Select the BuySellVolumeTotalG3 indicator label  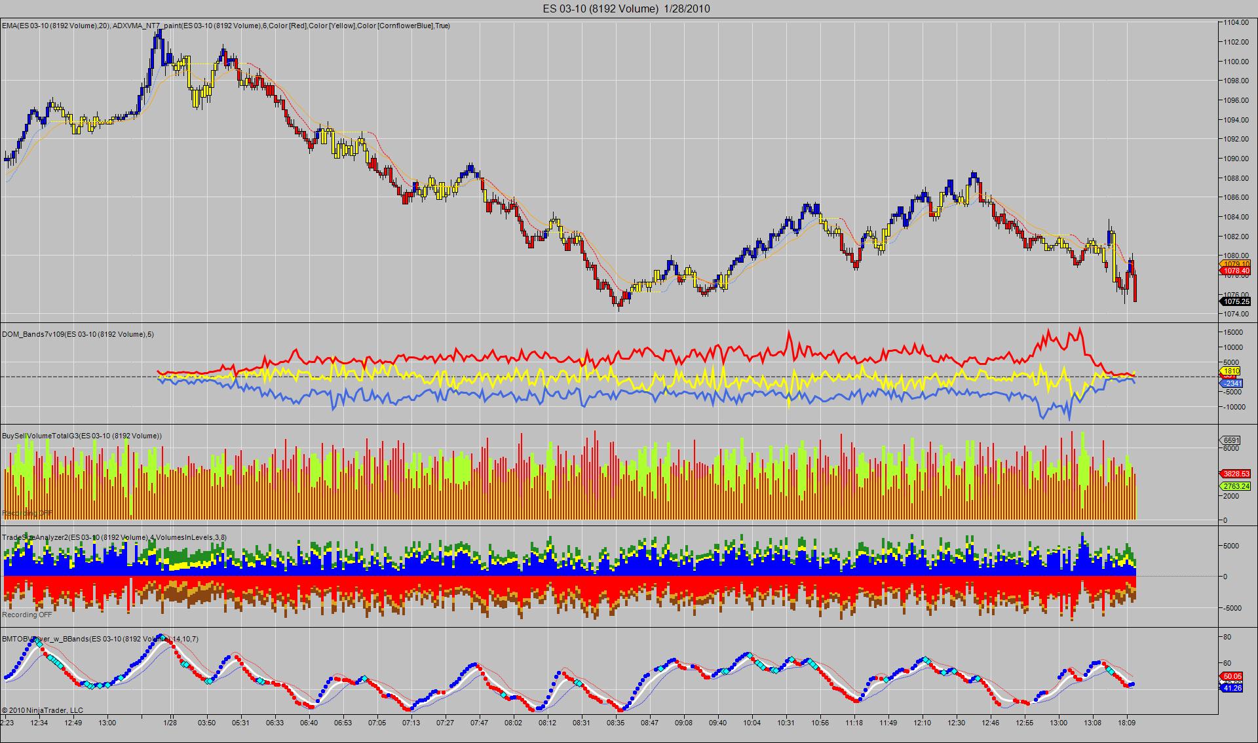[x=82, y=436]
